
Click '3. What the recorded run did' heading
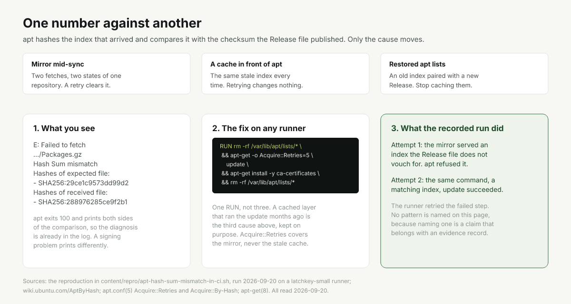(x=447, y=128)
